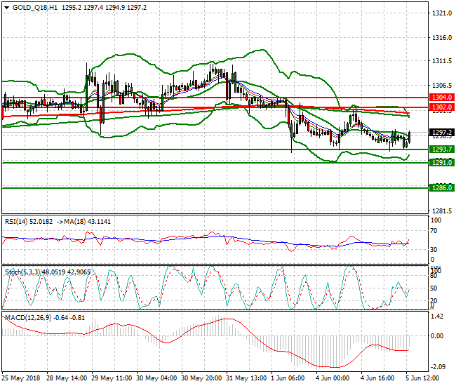Select the GOLD_Q18,H1 chart title
This screenshot has width=456, height=386.
point(35,8)
